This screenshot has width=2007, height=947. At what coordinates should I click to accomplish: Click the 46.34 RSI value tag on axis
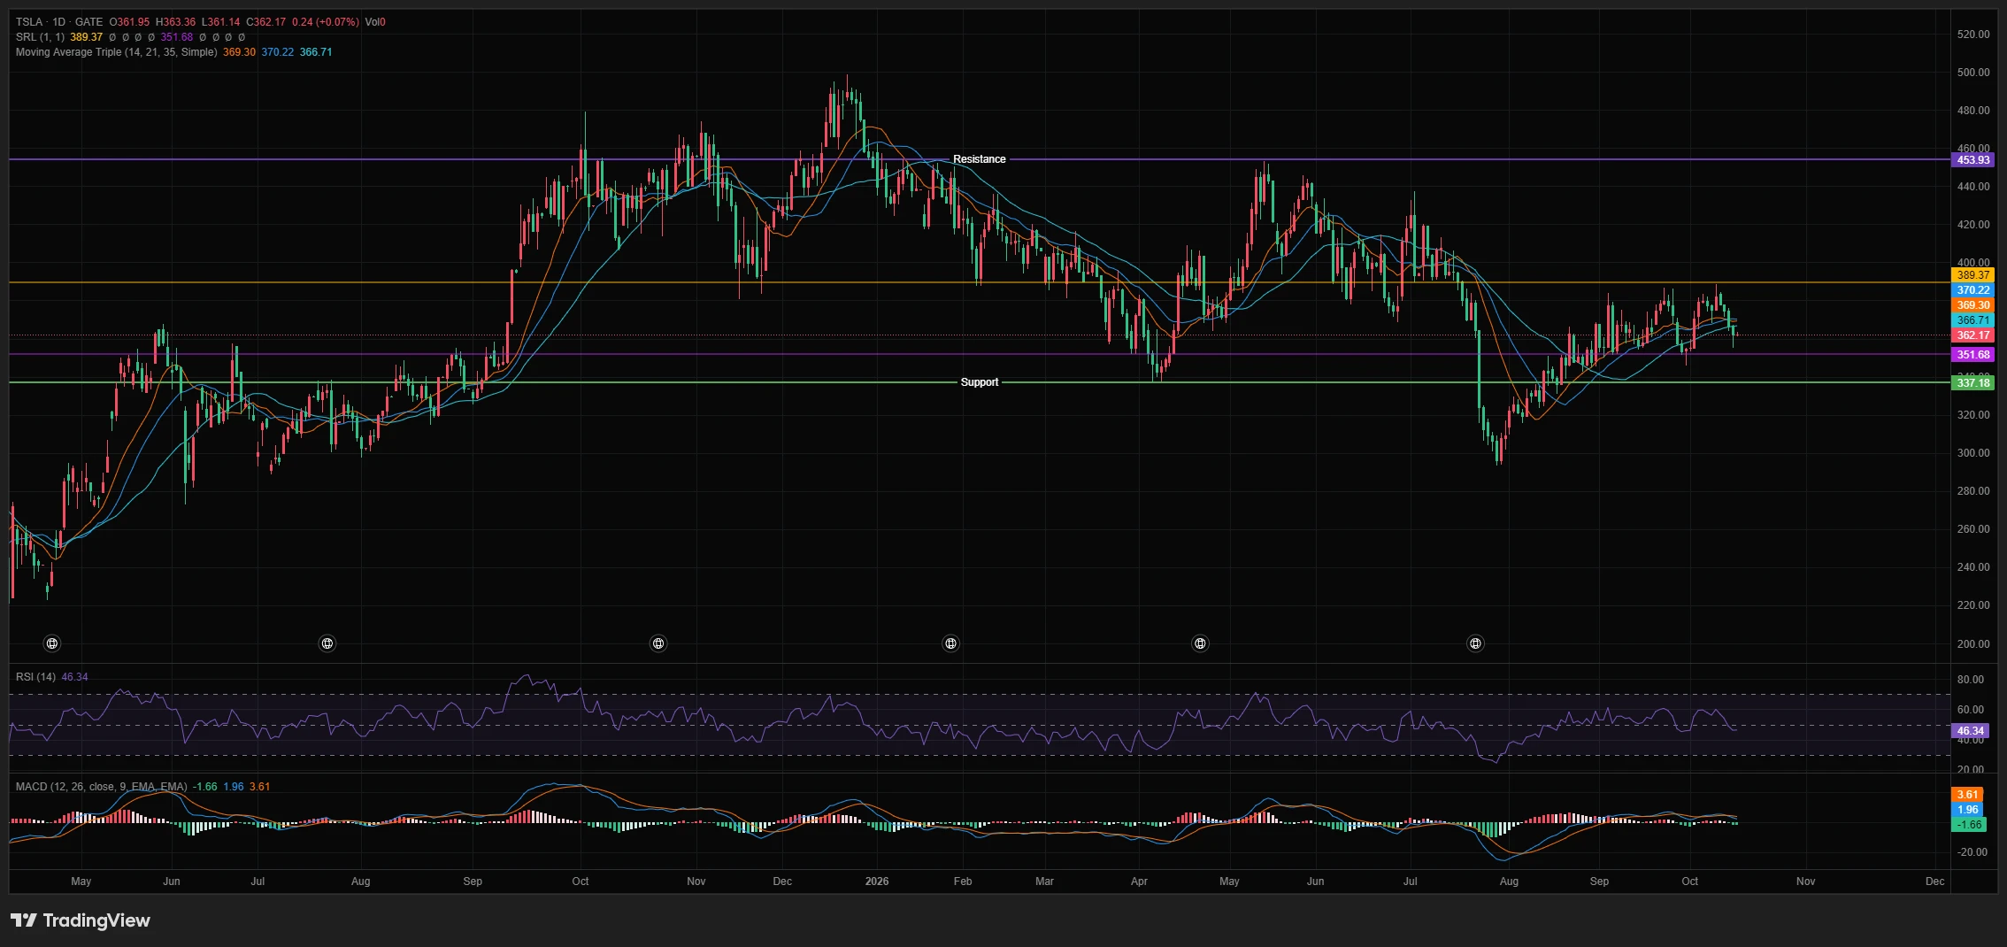1971,731
